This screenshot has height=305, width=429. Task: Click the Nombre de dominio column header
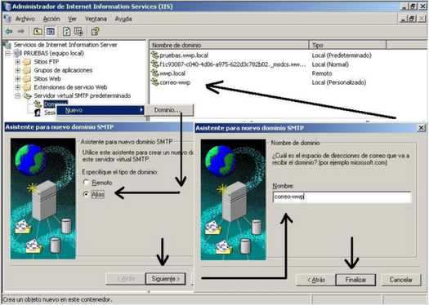tap(229, 45)
